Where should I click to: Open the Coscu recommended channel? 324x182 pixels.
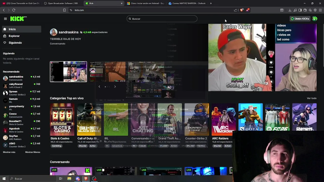tap(21, 115)
